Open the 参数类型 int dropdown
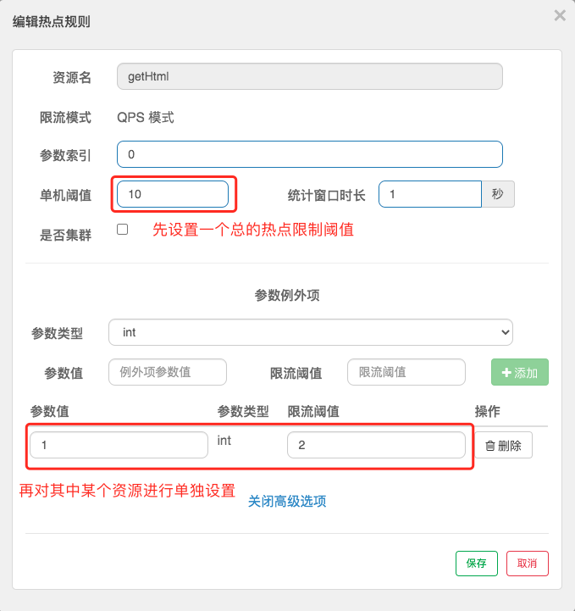 coord(310,332)
